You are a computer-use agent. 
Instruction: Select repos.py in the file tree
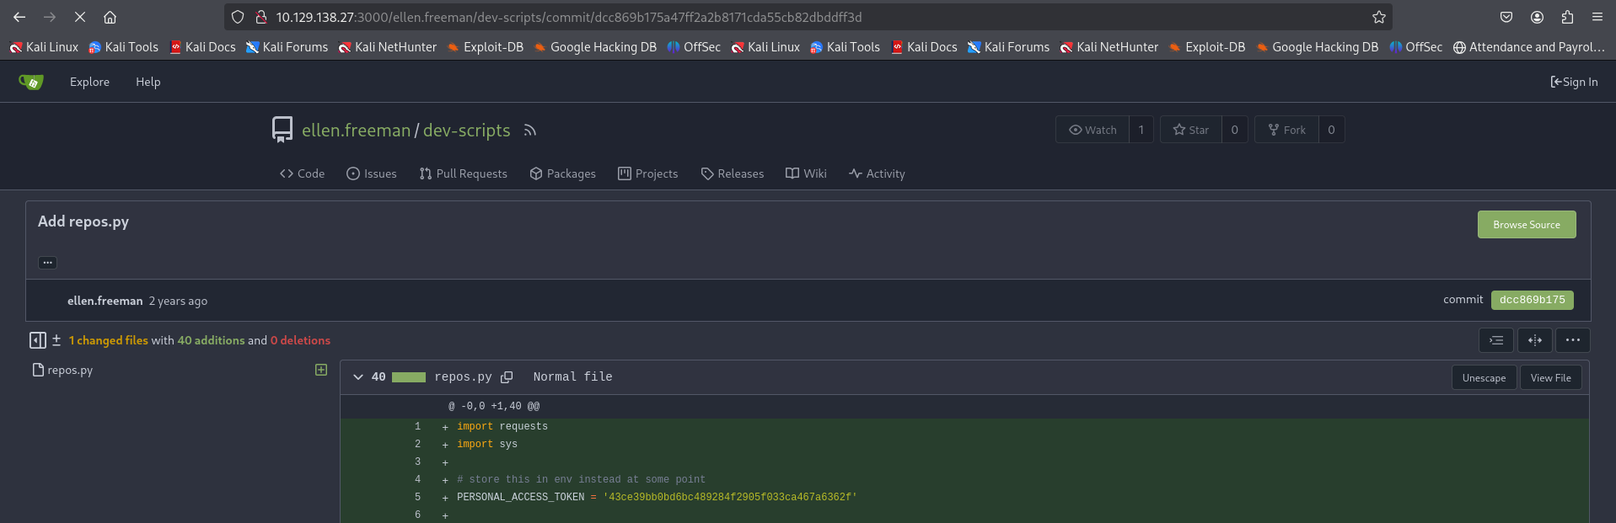(x=70, y=370)
